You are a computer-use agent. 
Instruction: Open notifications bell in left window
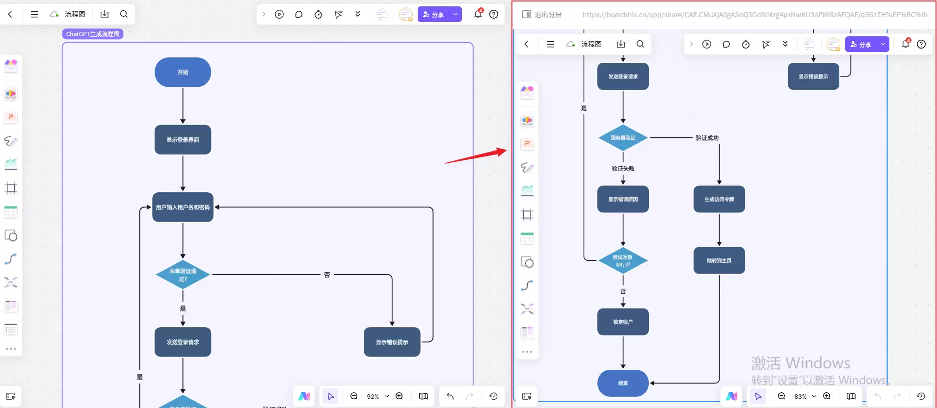(x=478, y=14)
